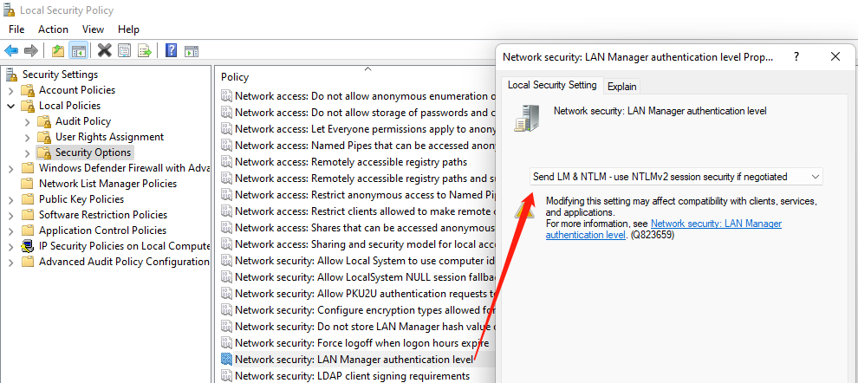The width and height of the screenshot is (858, 383).
Task: Open the Action menu
Action: (53, 29)
